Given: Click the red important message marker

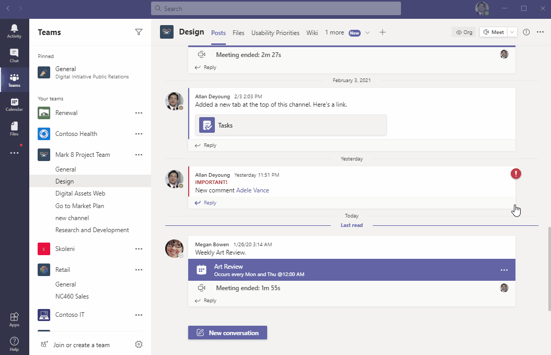Looking at the screenshot, I should [x=516, y=174].
